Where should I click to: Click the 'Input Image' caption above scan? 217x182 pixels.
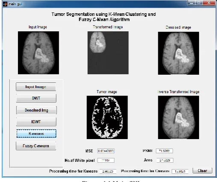tap(38, 27)
